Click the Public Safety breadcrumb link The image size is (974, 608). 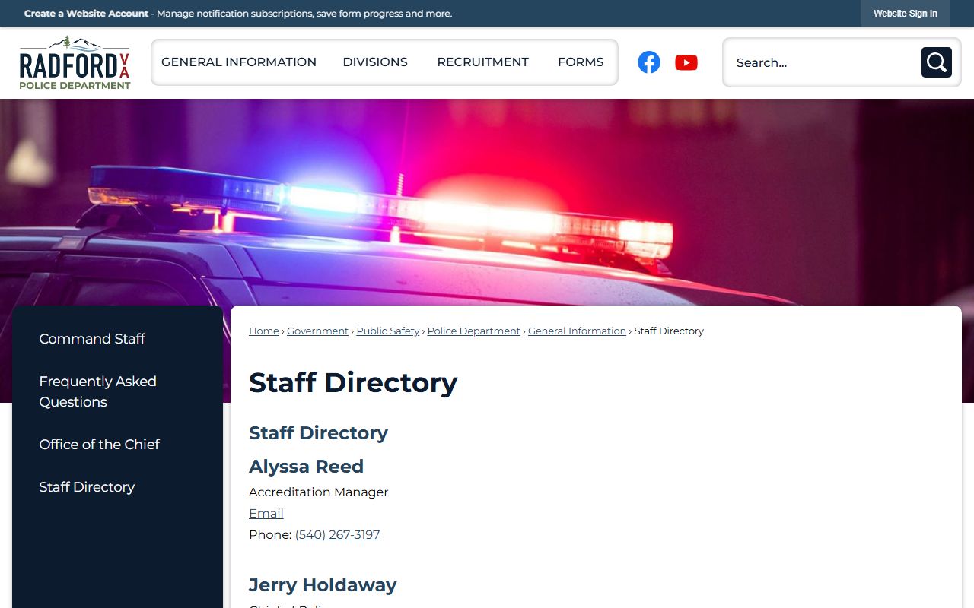388,331
